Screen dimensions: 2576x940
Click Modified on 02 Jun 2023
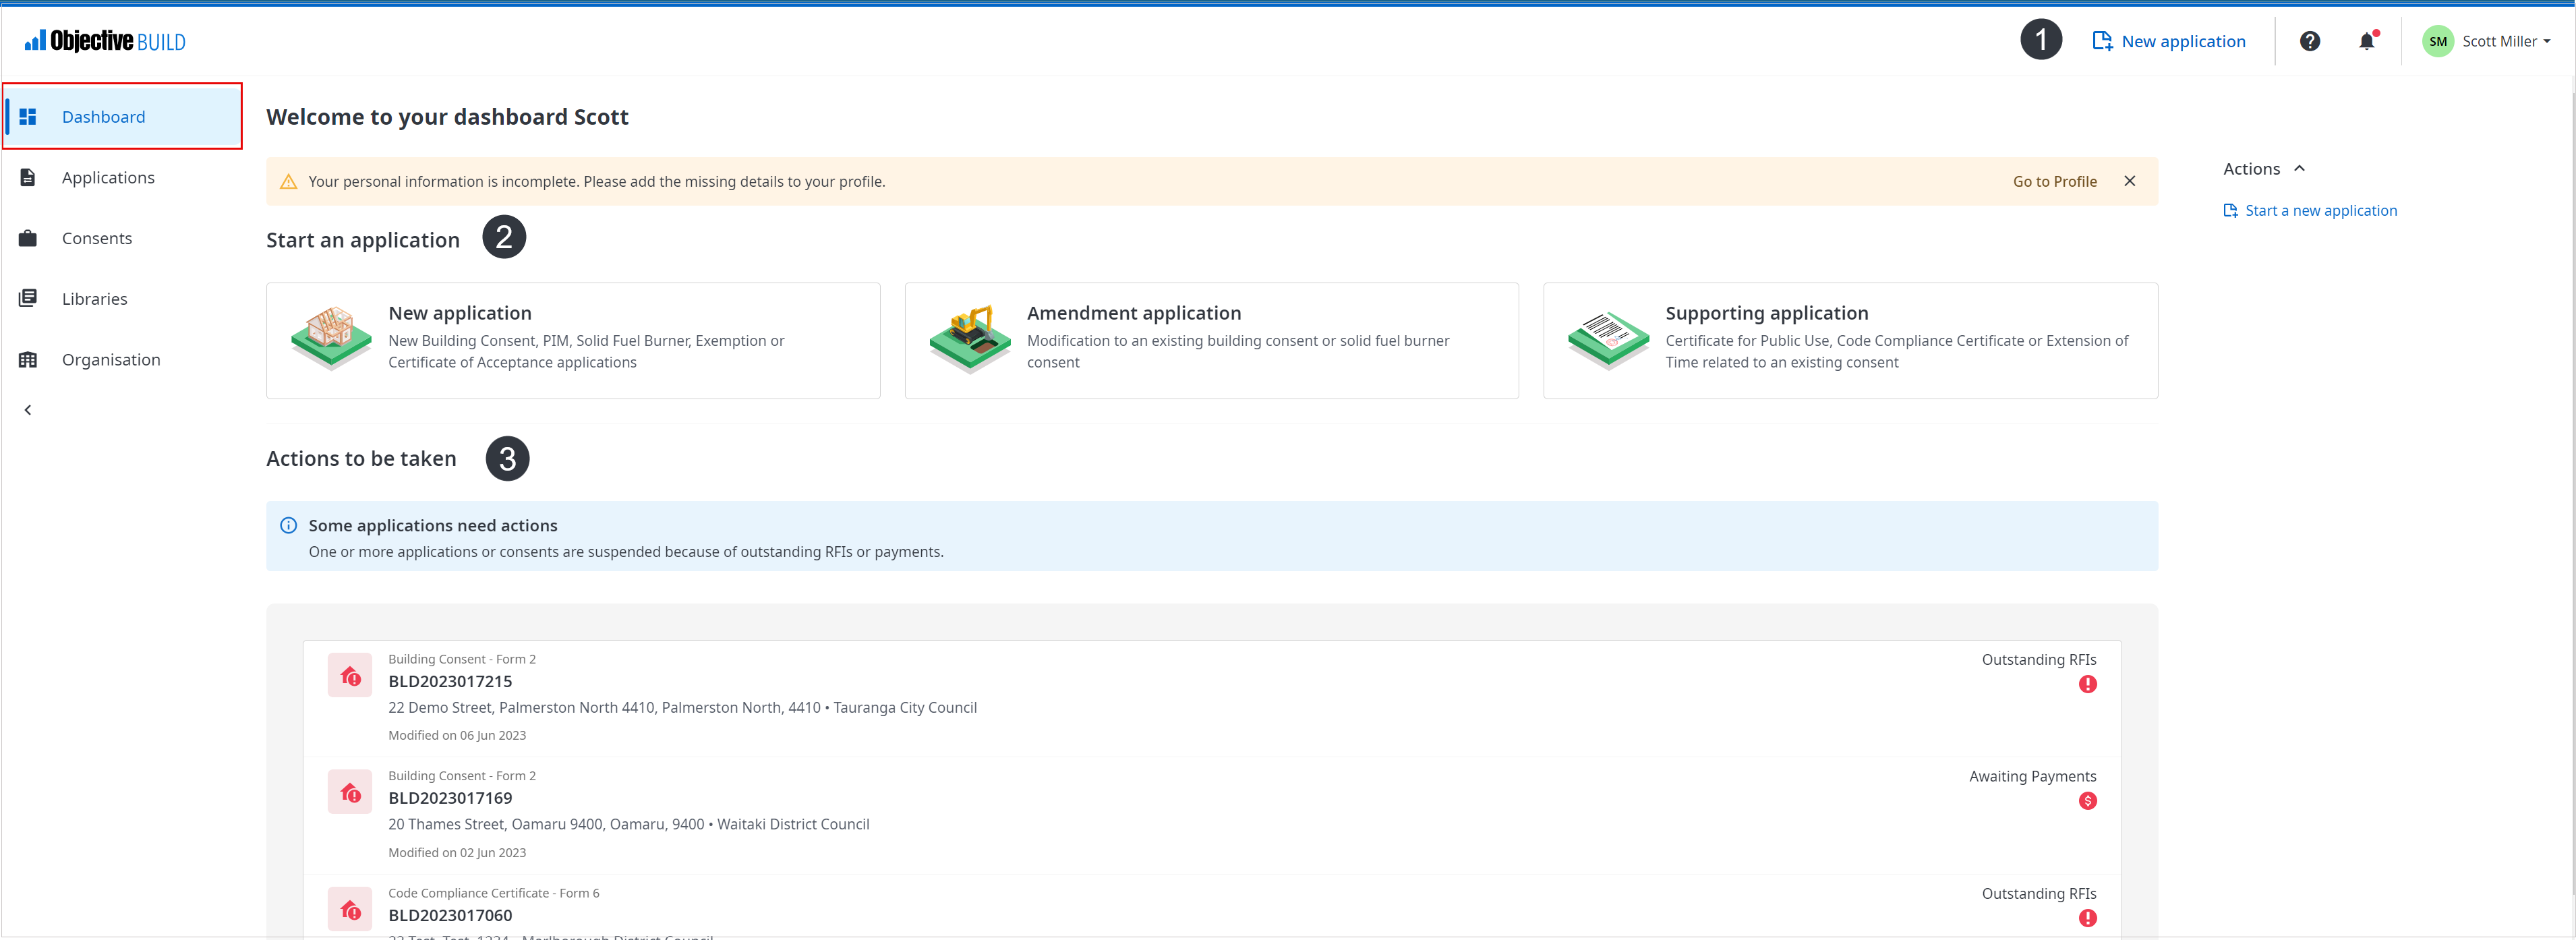[457, 853]
